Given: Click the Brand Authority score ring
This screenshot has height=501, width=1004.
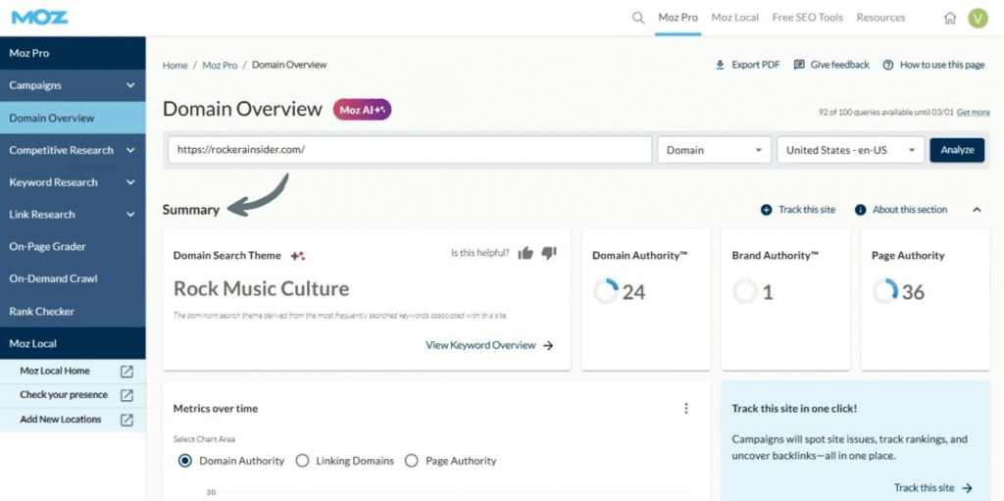Looking at the screenshot, I should click(x=745, y=291).
